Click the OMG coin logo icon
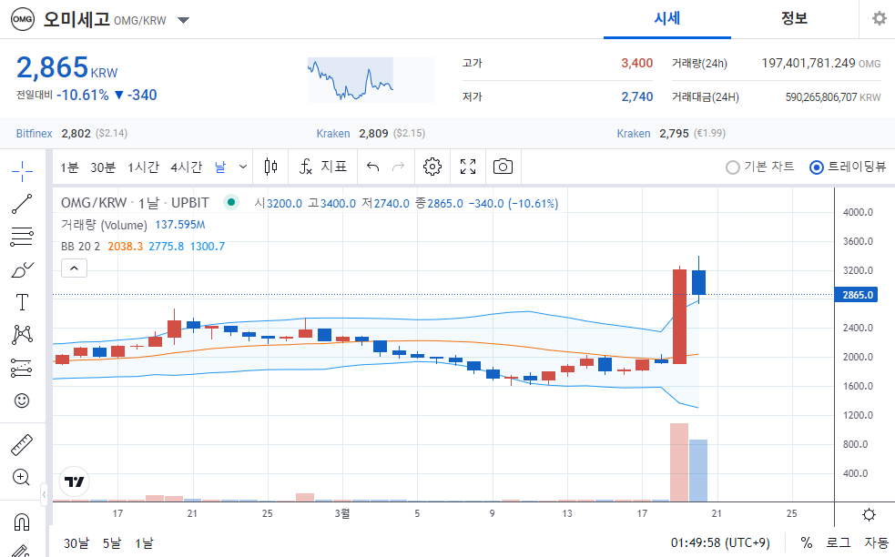Screen dimensions: 895x557 tap(22, 19)
